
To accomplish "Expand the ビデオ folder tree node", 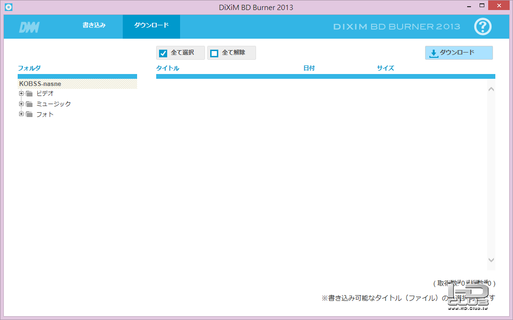I will coord(21,94).
